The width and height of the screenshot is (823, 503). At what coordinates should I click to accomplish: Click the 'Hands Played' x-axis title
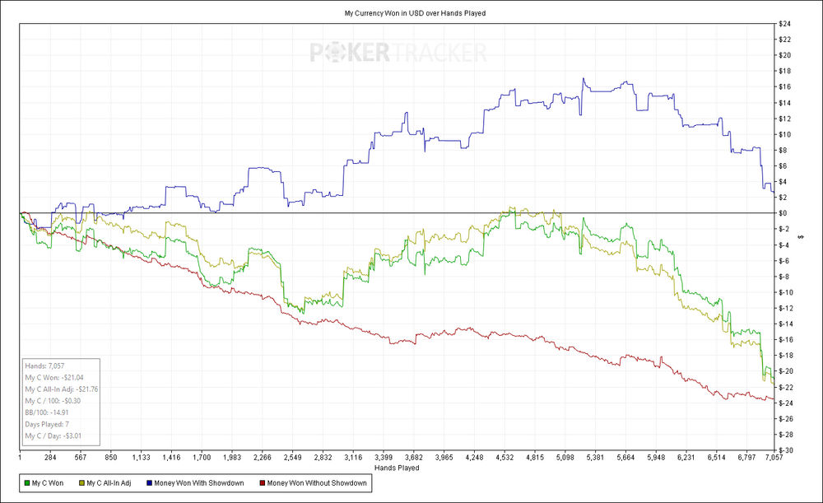(x=397, y=467)
